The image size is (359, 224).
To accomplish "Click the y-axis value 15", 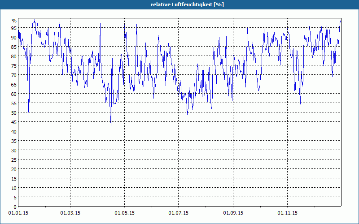I will click(14, 179).
